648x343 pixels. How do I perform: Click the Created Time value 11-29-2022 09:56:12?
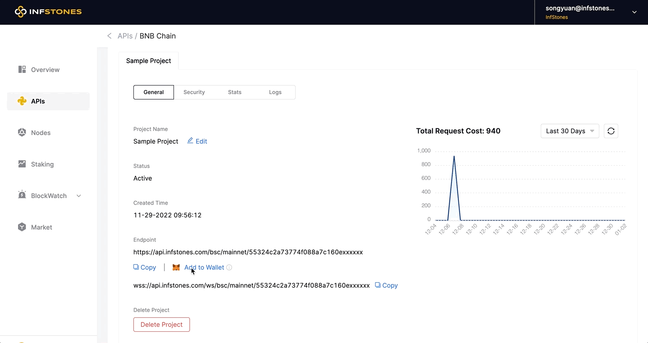[168, 215]
